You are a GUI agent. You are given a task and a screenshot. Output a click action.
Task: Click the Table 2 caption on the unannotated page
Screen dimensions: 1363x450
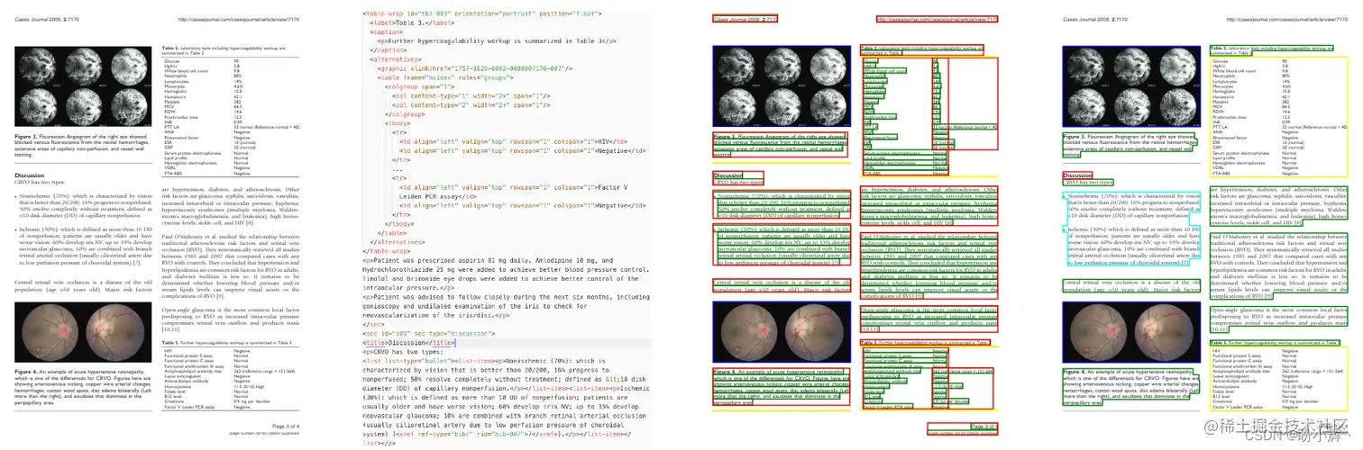click(x=223, y=49)
